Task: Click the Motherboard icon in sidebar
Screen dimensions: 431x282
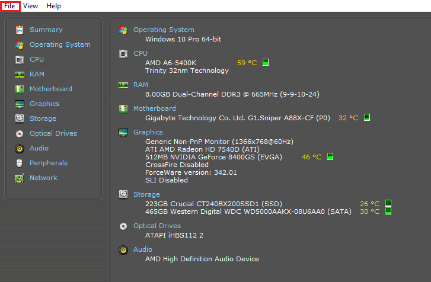Action: coord(20,89)
